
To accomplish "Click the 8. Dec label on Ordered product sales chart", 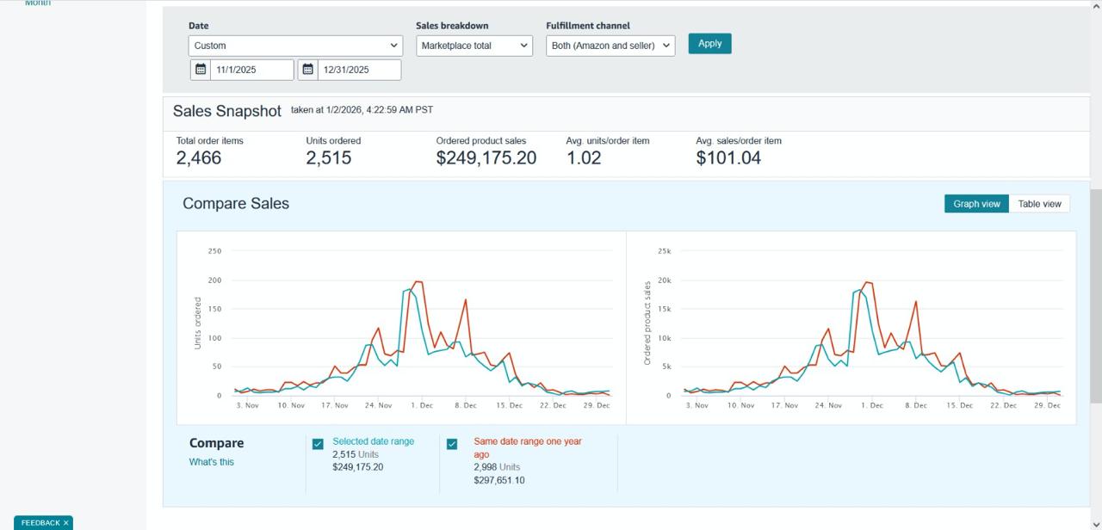I will click(916, 405).
